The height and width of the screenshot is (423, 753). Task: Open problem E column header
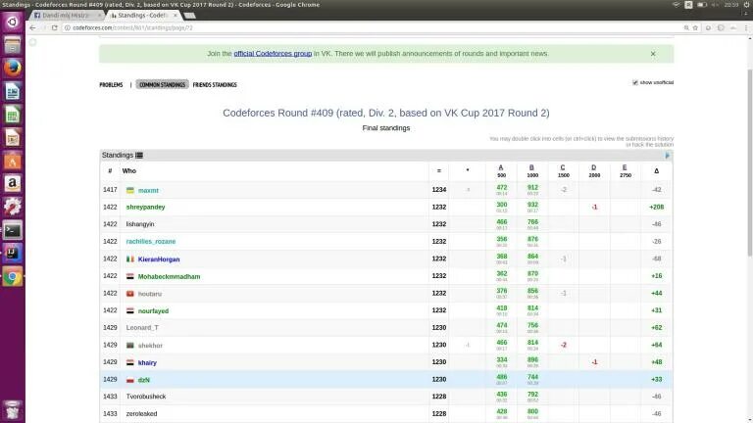click(625, 167)
